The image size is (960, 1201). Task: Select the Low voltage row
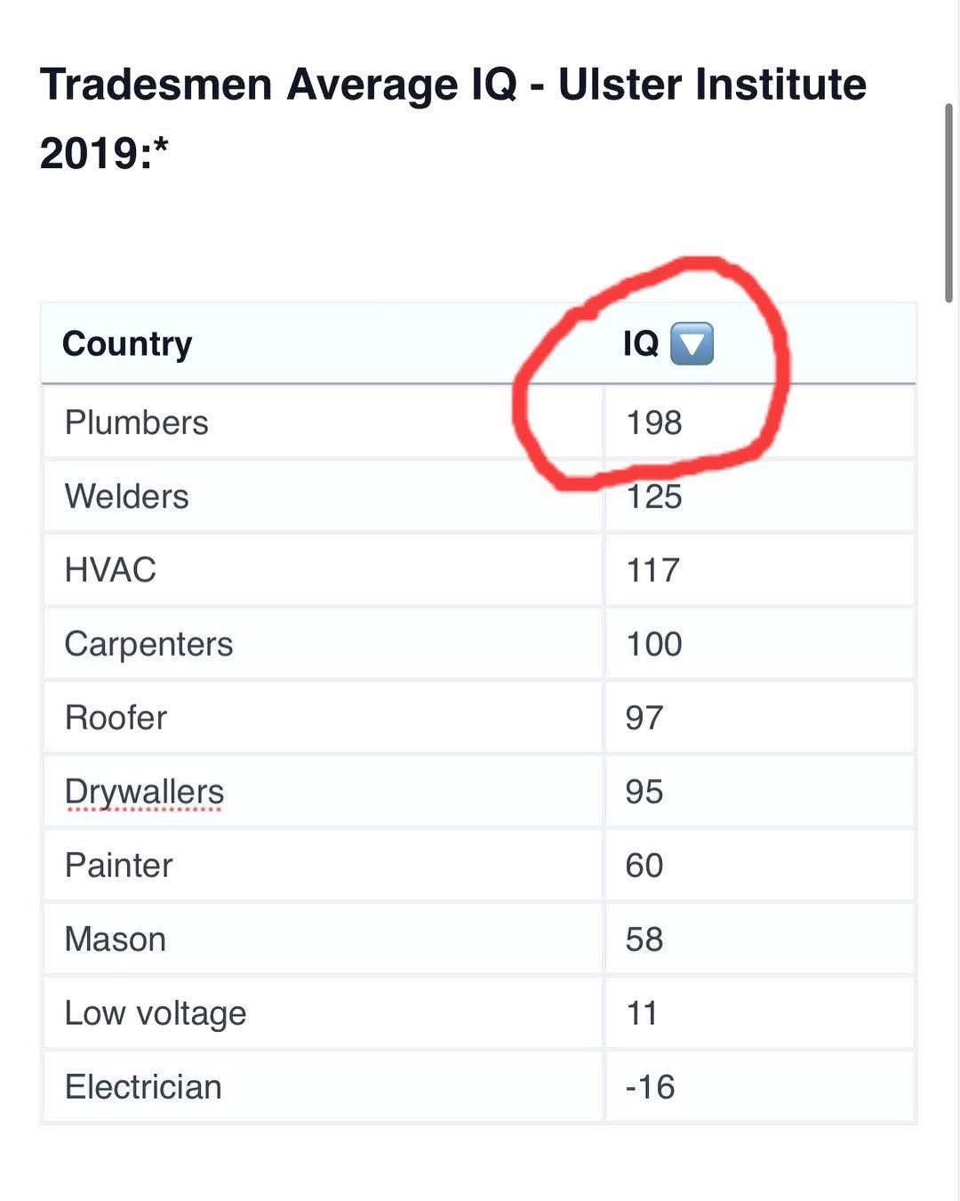[x=479, y=1013]
